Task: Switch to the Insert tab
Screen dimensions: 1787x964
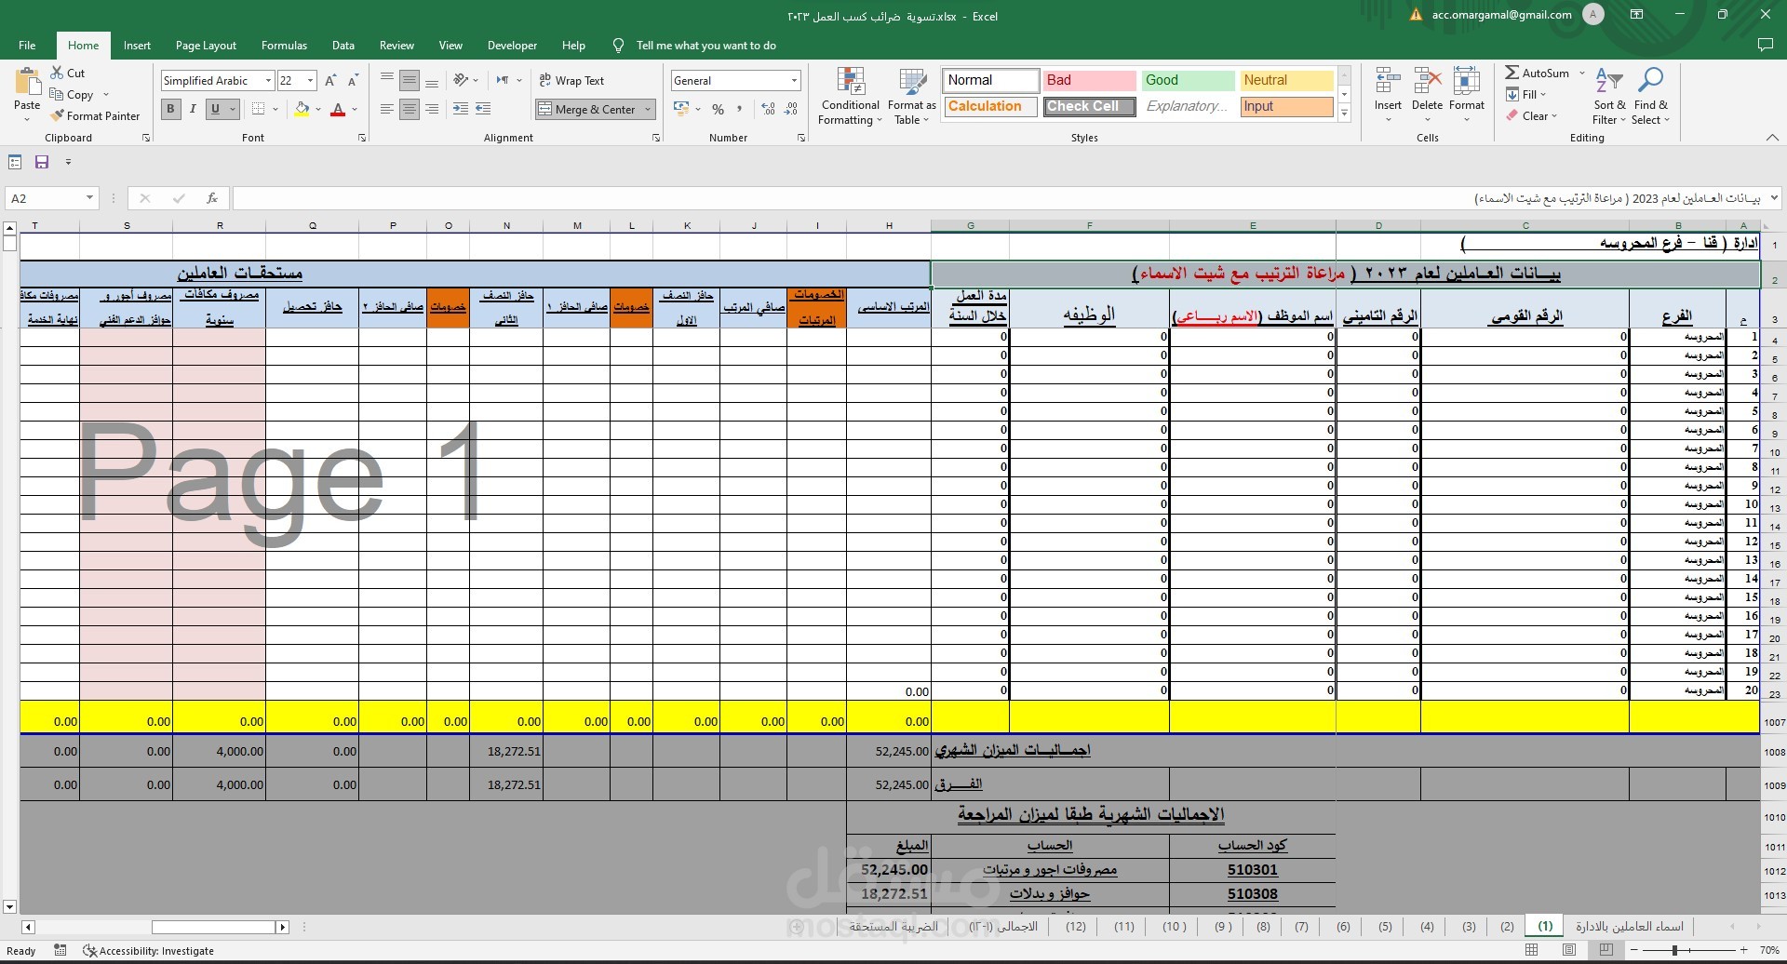Action: click(137, 45)
